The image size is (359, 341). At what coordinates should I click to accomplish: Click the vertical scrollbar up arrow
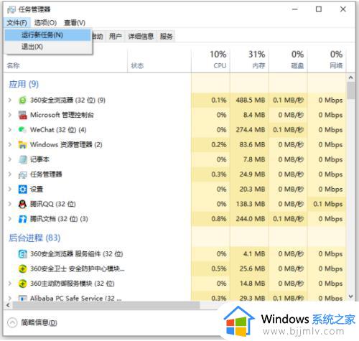pos(351,78)
